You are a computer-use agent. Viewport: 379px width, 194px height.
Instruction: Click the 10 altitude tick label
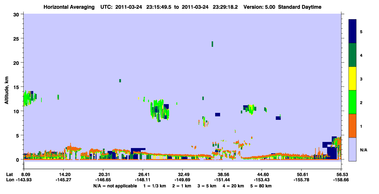17,111
